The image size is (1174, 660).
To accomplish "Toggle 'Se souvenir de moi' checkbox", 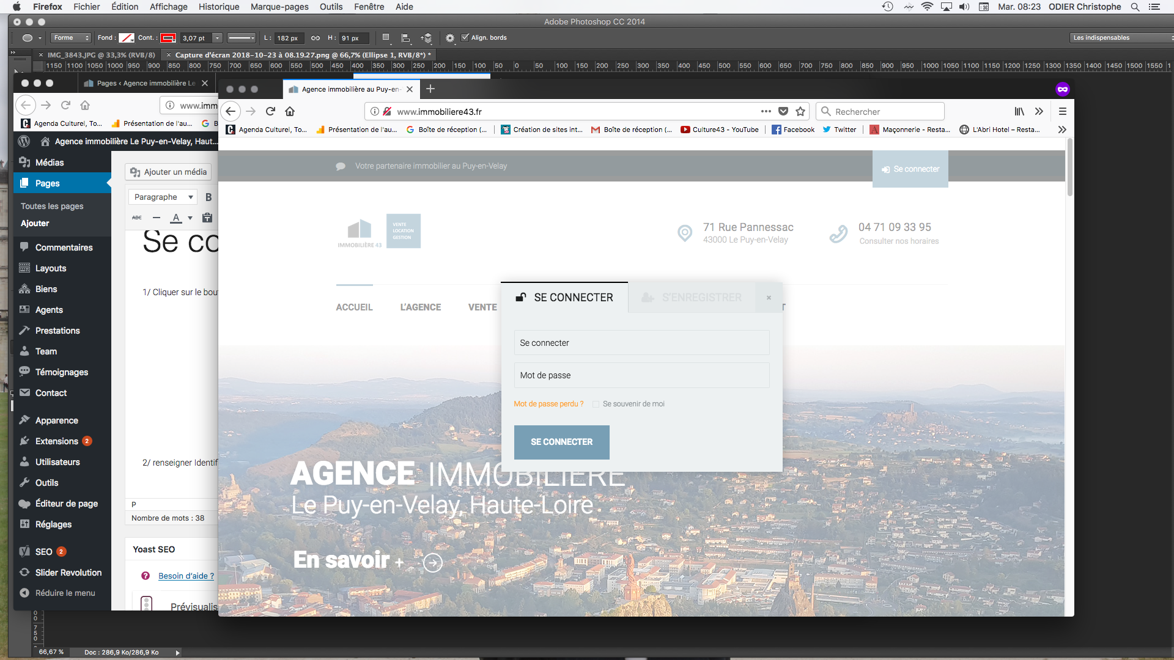I will point(596,404).
